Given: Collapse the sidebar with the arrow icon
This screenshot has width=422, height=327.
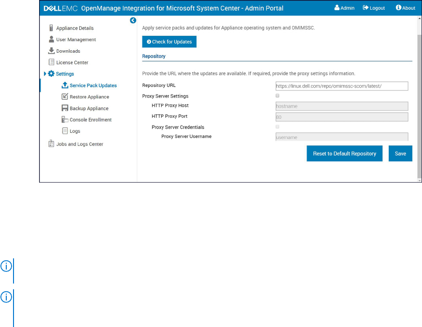Looking at the screenshot, I should point(133,20).
